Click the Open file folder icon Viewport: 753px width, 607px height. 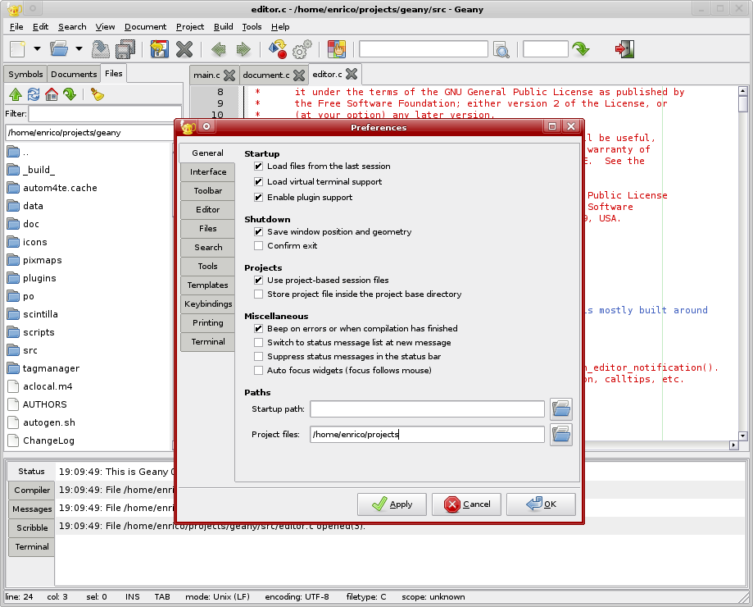59,48
